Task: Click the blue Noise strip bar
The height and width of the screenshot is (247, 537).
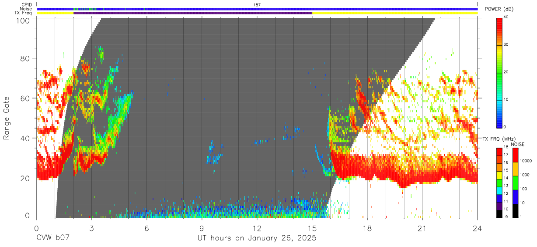Action: point(257,9)
